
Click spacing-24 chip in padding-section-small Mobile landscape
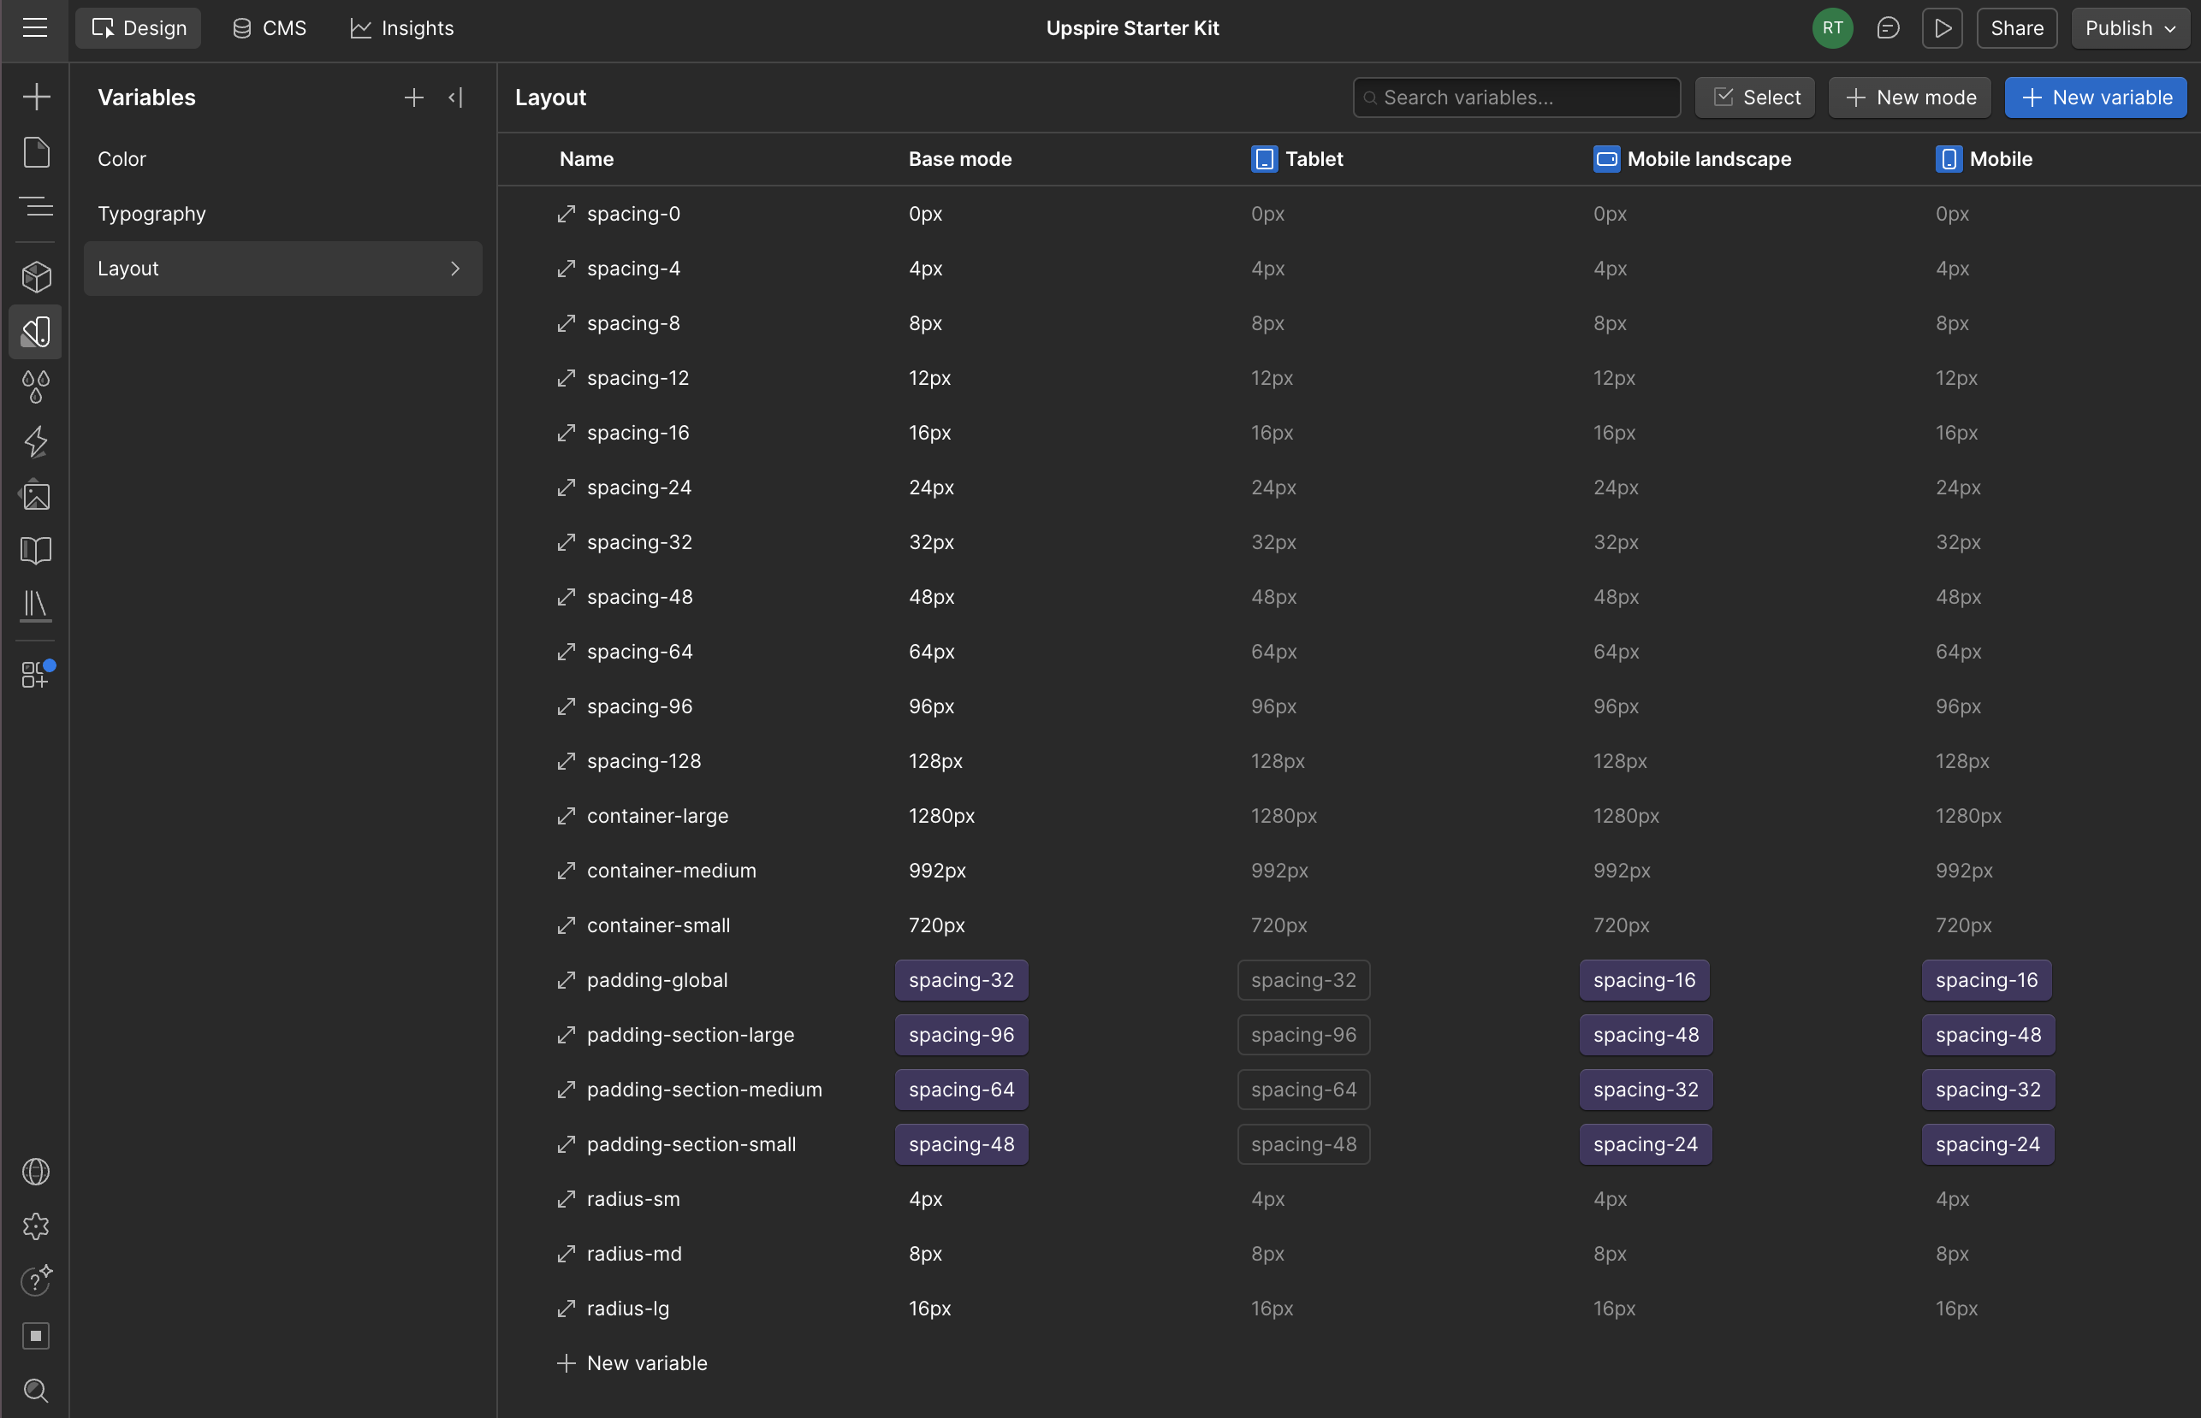(1646, 1143)
